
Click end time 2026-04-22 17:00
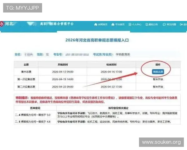point(111,87)
